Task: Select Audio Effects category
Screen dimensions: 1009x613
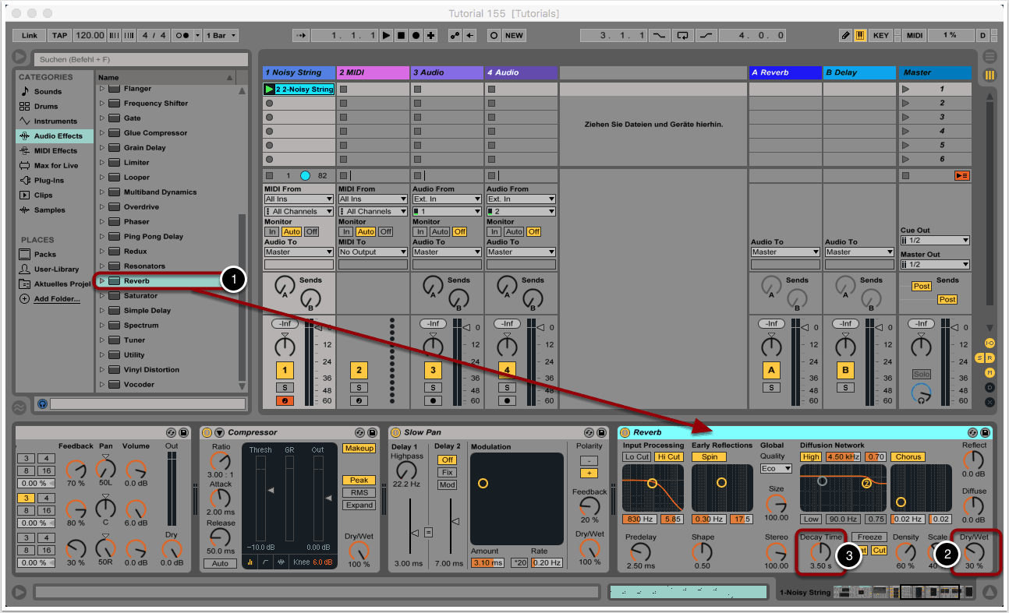Action: 58,136
